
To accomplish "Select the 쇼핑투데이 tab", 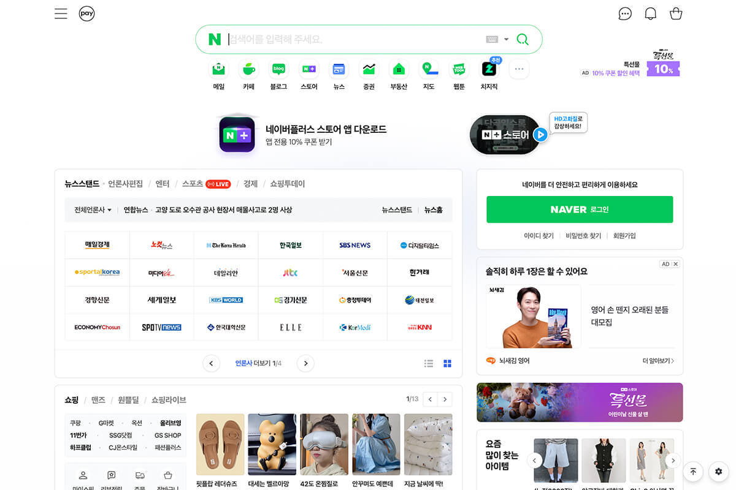I will click(288, 184).
